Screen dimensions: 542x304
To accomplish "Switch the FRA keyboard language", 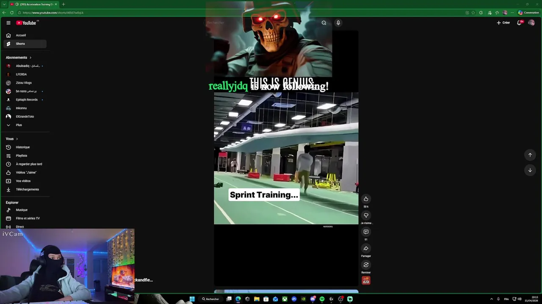I will pos(506,299).
